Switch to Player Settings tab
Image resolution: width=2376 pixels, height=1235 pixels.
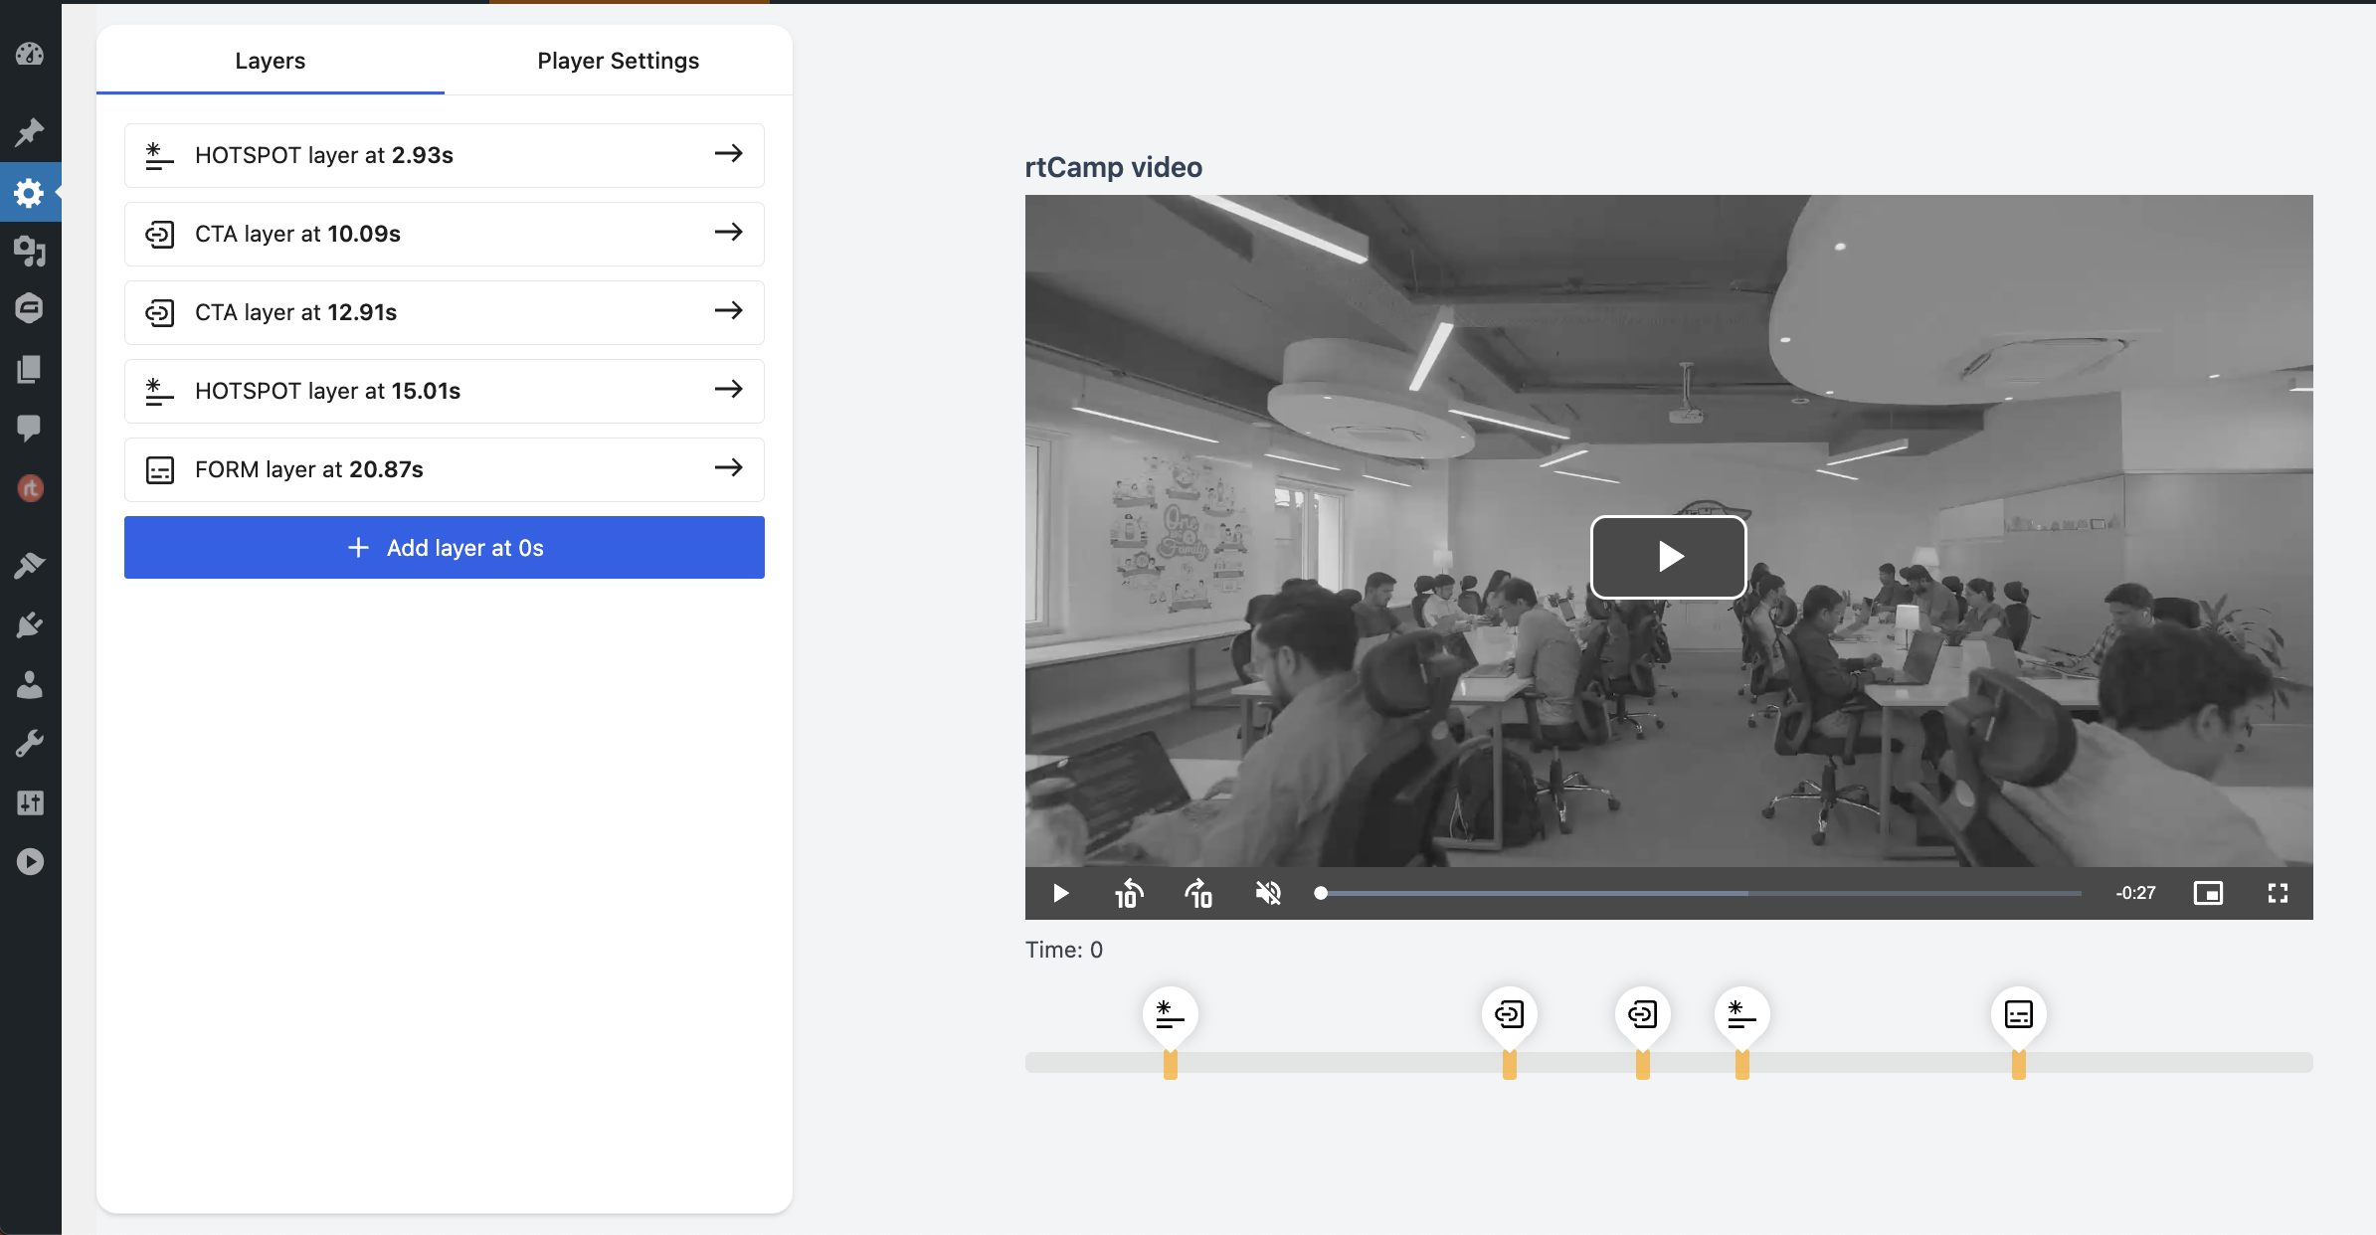(x=618, y=61)
